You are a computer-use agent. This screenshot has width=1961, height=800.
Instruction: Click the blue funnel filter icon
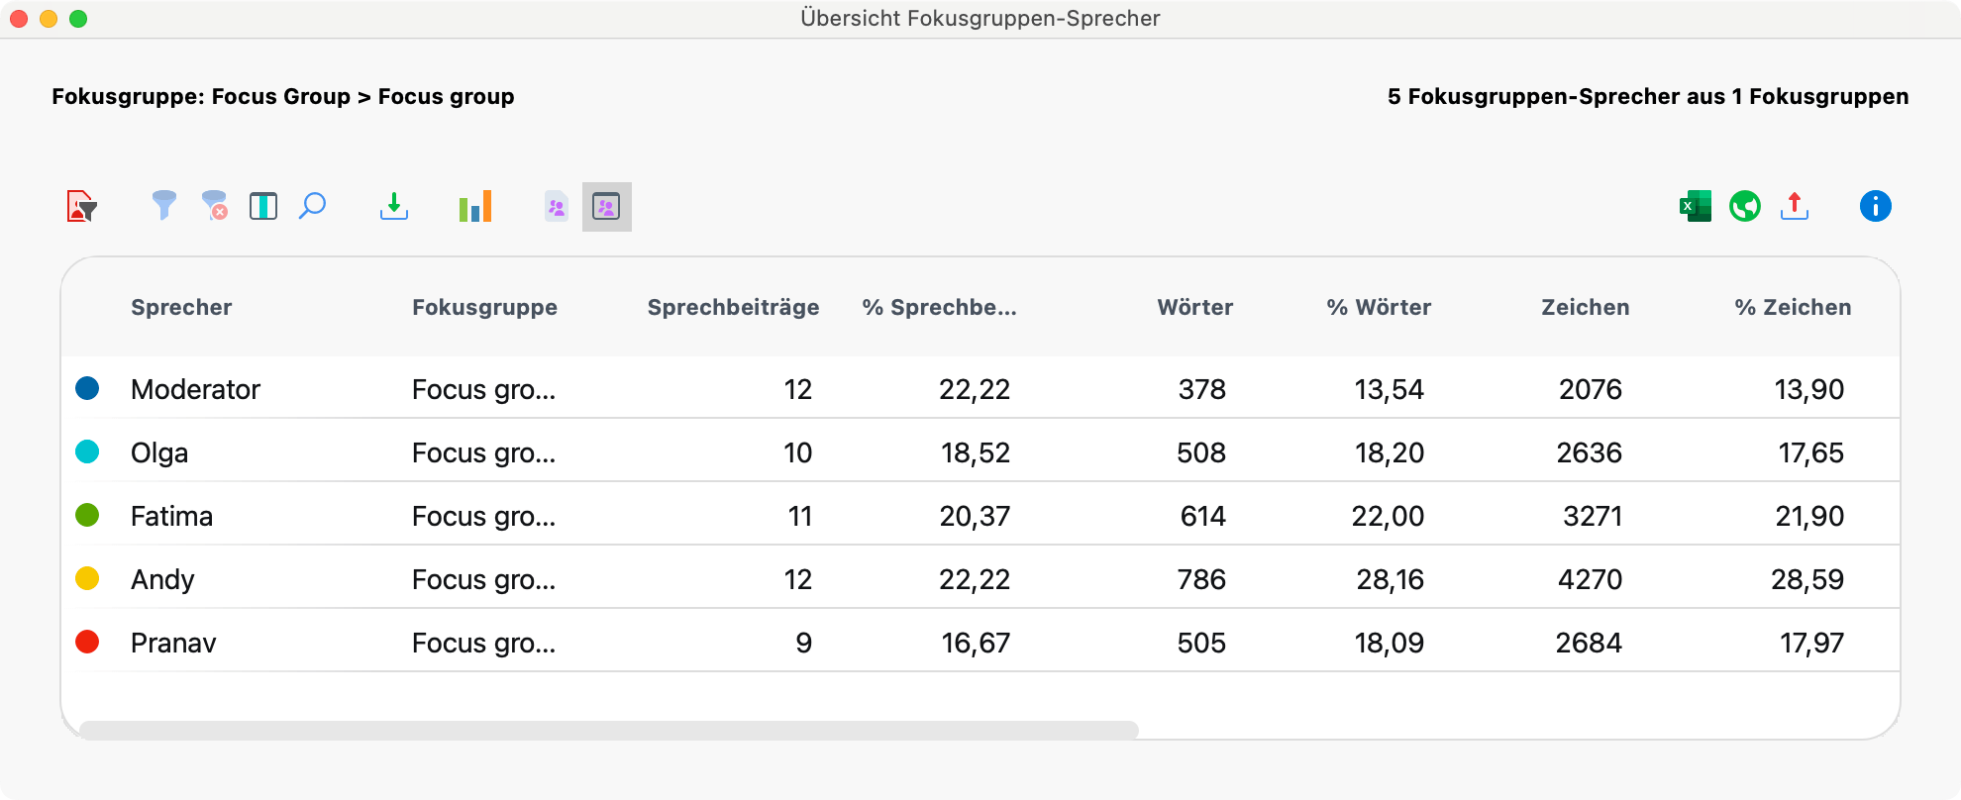coord(164,206)
